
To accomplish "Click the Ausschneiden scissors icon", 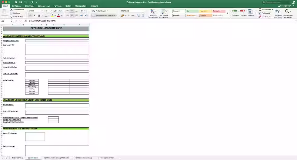I will tap(12, 9).
